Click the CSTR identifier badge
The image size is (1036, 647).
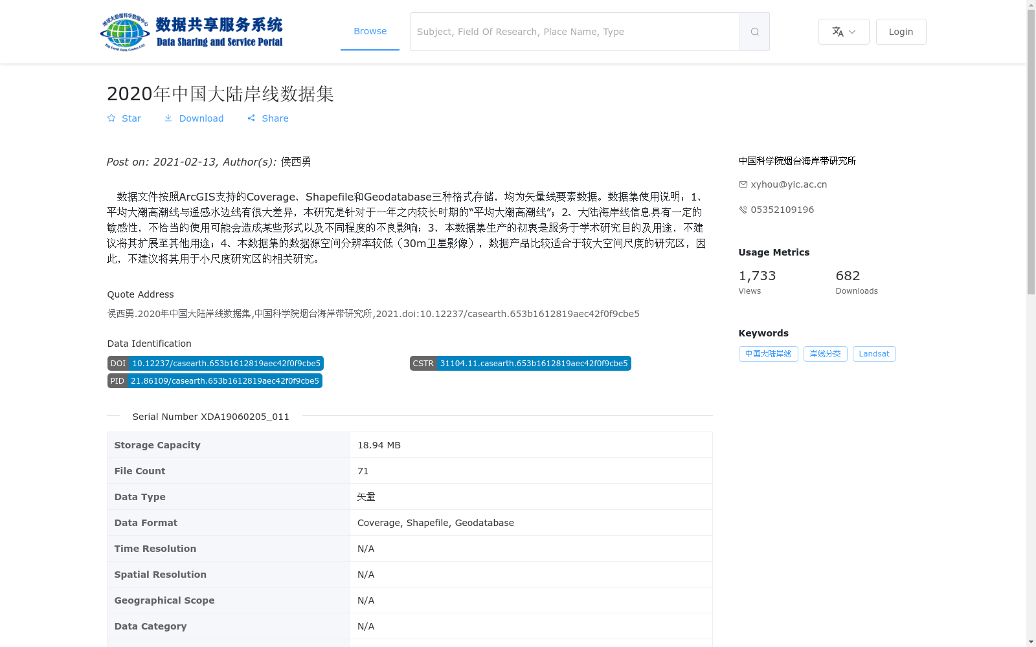coord(520,364)
